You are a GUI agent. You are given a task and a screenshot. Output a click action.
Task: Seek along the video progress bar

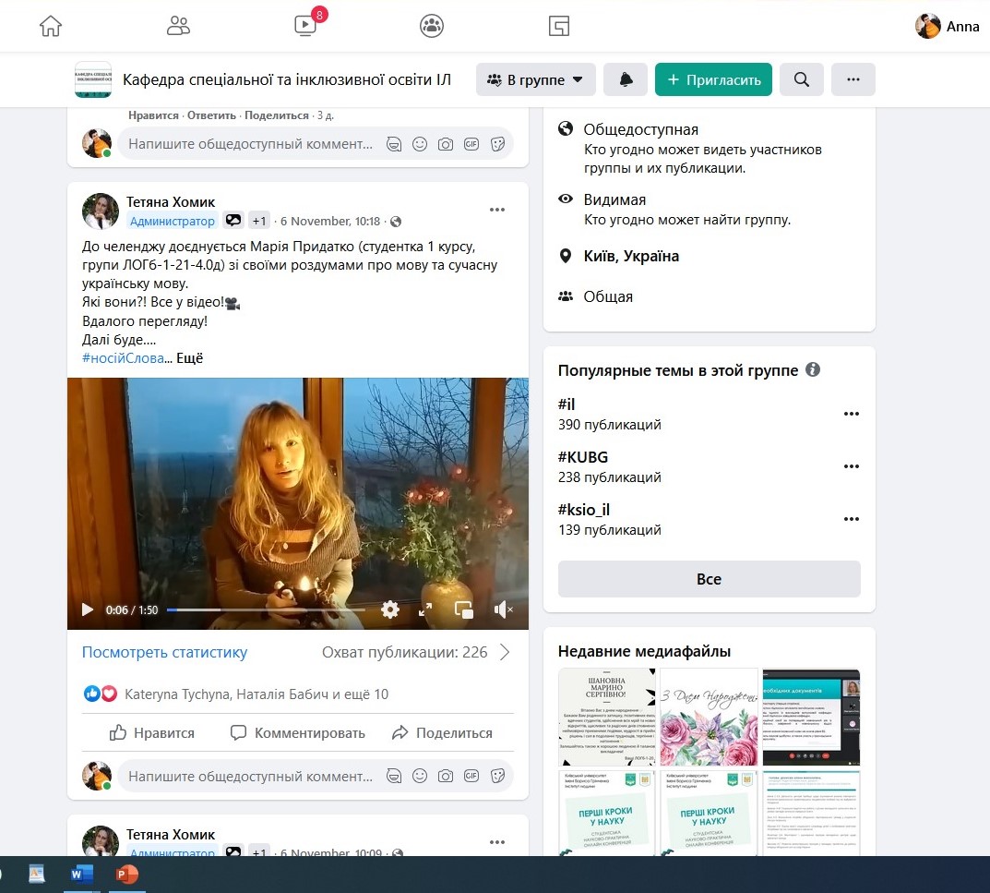tap(266, 609)
